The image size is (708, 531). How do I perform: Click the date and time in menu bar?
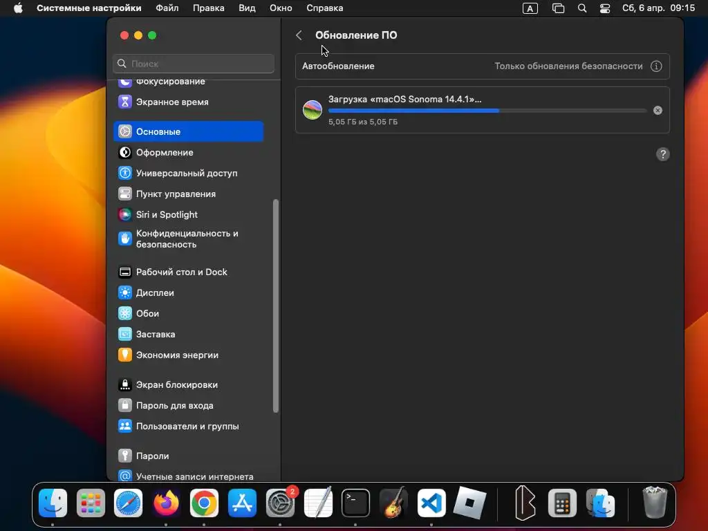[658, 8]
